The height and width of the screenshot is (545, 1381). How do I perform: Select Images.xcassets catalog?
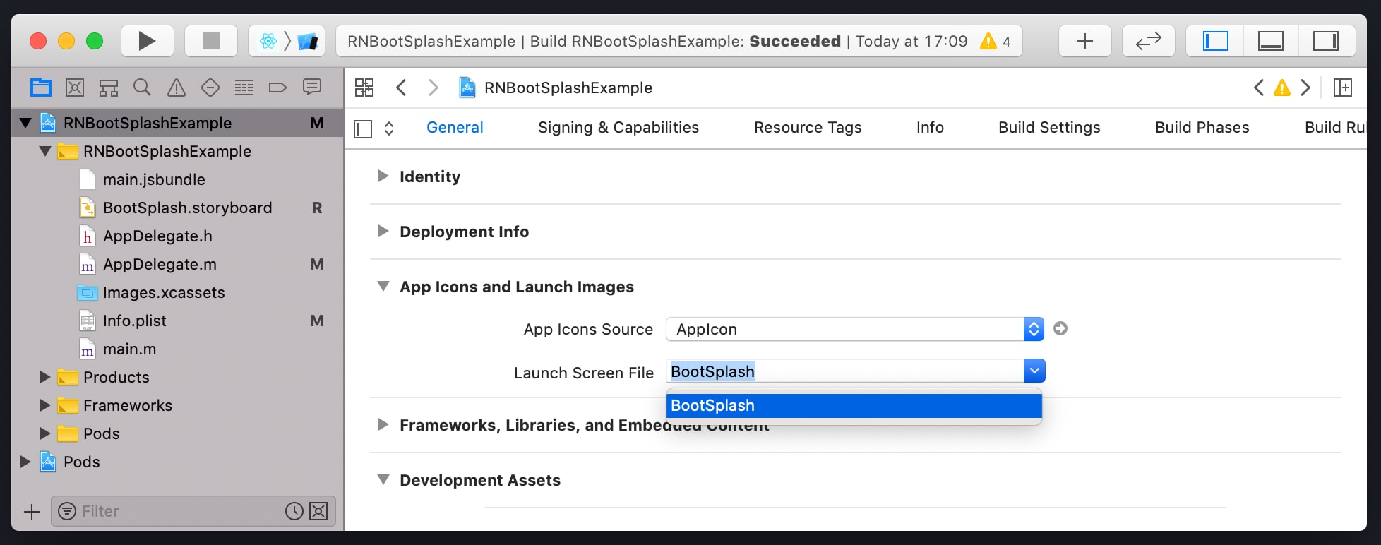[164, 292]
